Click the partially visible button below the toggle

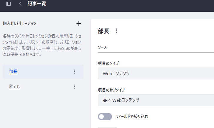click(107, 127)
